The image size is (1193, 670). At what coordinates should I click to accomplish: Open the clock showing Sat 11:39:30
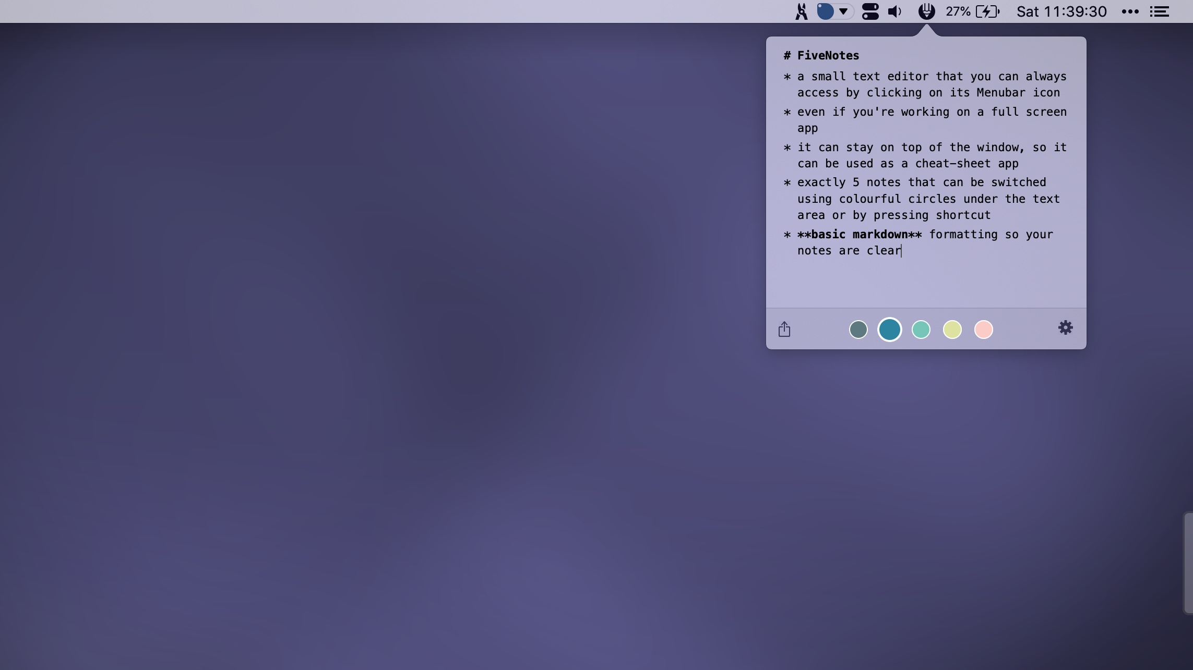[1061, 11]
